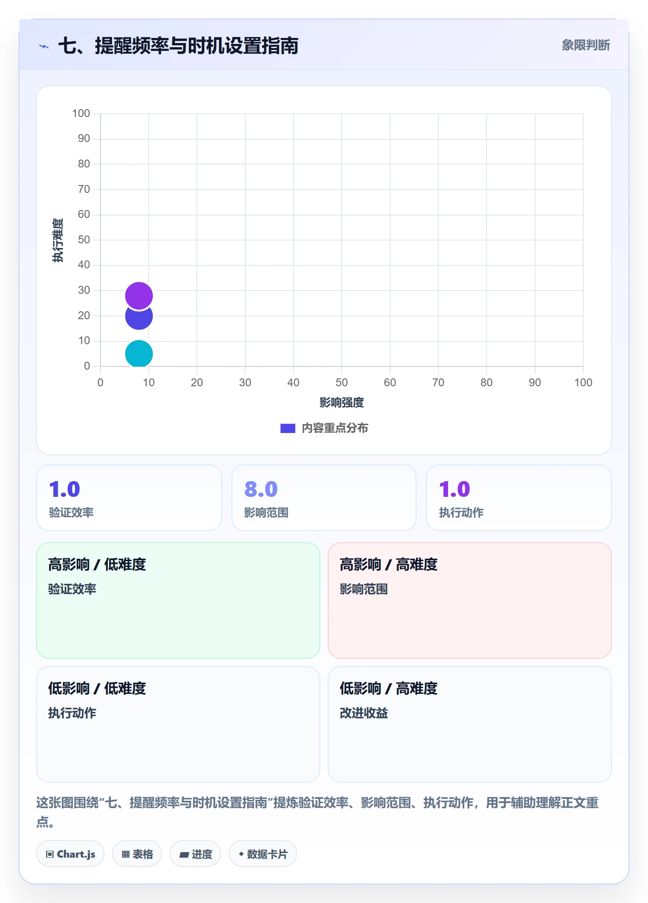
Task: Click the Chart.js tag chip
Action: point(70,854)
